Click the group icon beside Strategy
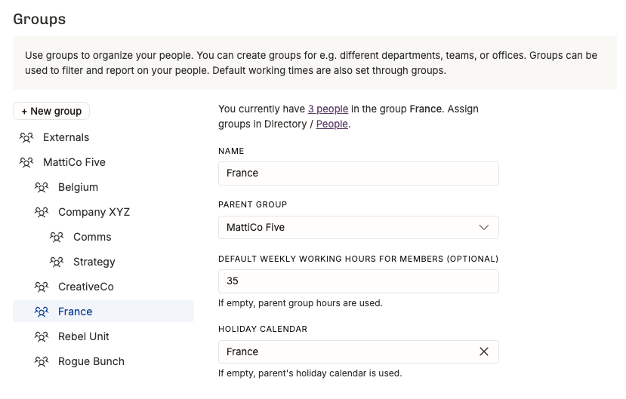This screenshot has width=626, height=399. tap(57, 262)
